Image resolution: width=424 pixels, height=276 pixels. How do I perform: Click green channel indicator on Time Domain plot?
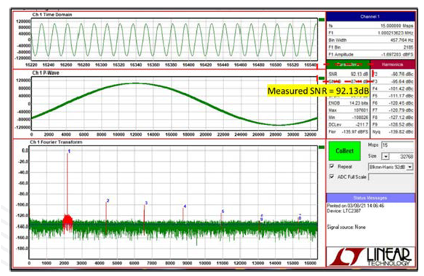321,19
